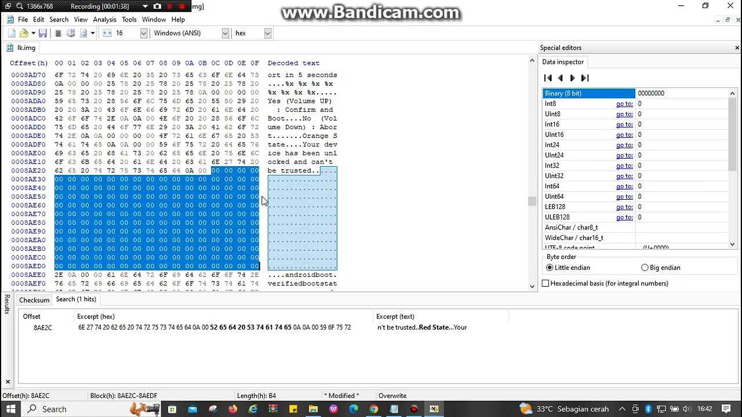Open File Explorer from the taskbar

pyautogui.click(x=314, y=409)
